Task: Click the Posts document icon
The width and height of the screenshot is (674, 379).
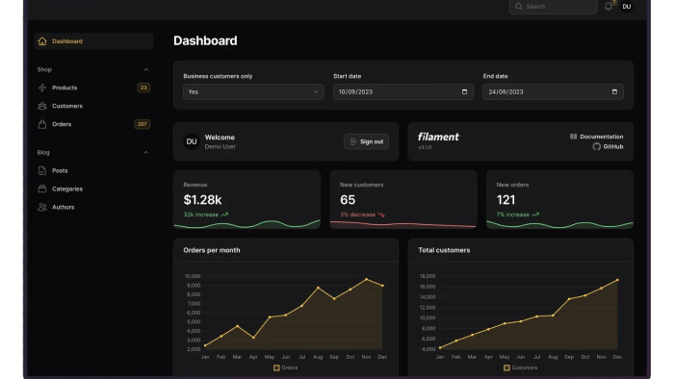Action: [42, 170]
